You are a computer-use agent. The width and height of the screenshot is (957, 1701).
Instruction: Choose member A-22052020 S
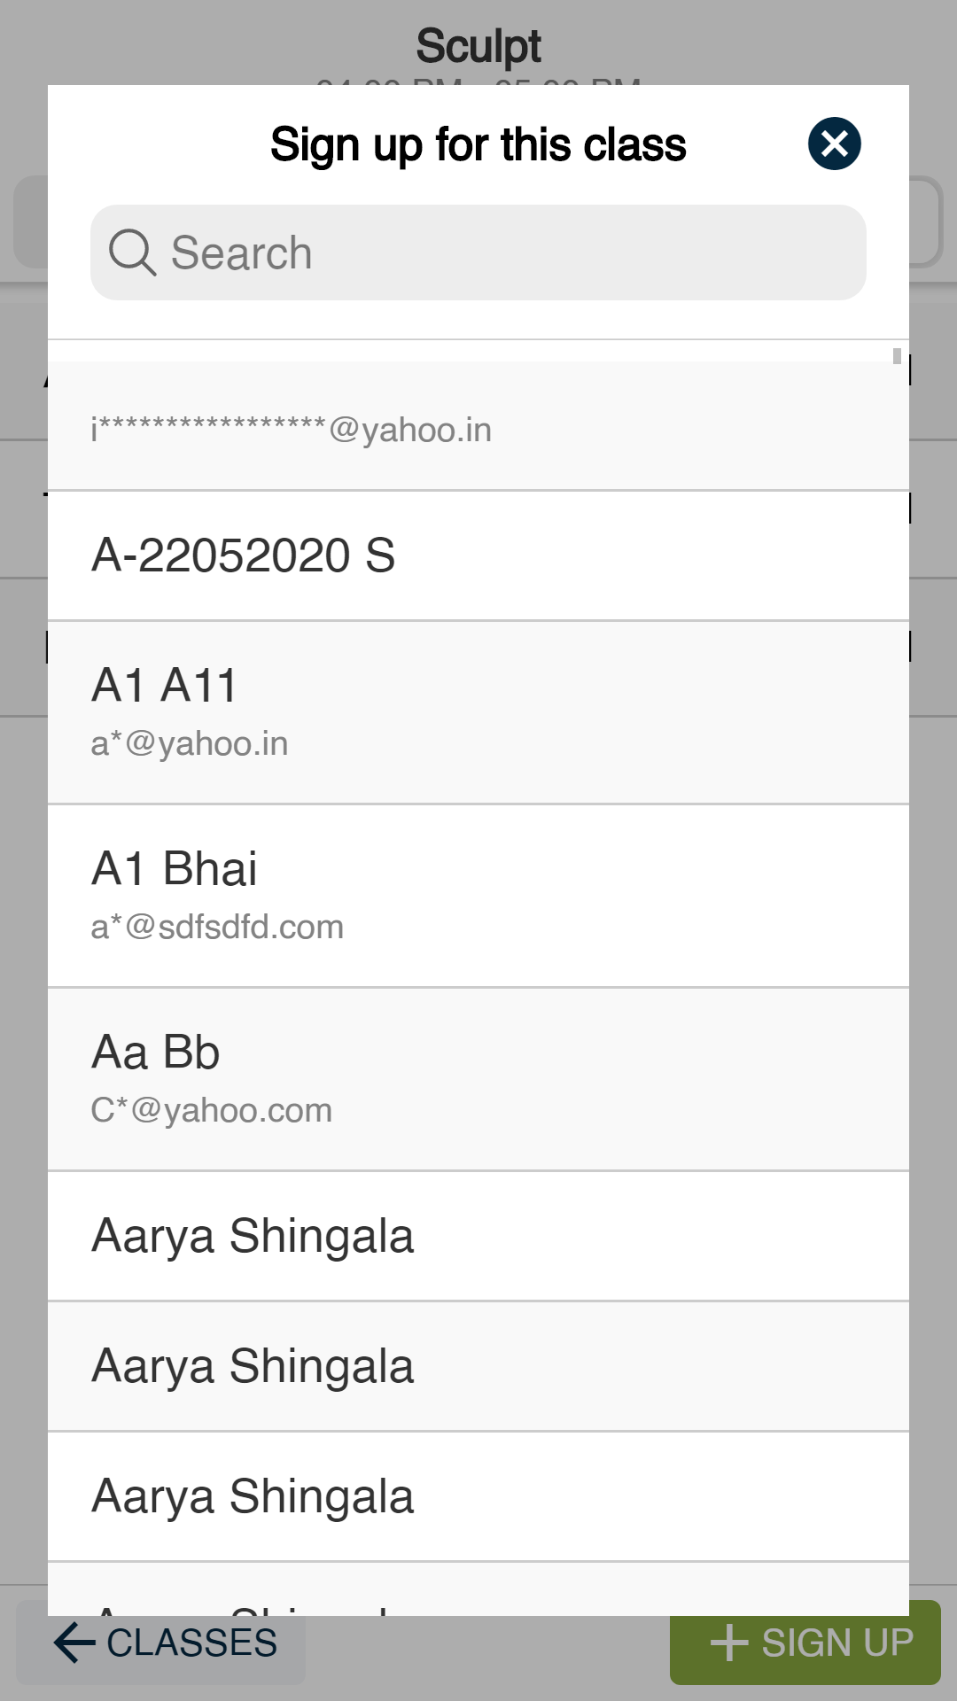tap(244, 555)
